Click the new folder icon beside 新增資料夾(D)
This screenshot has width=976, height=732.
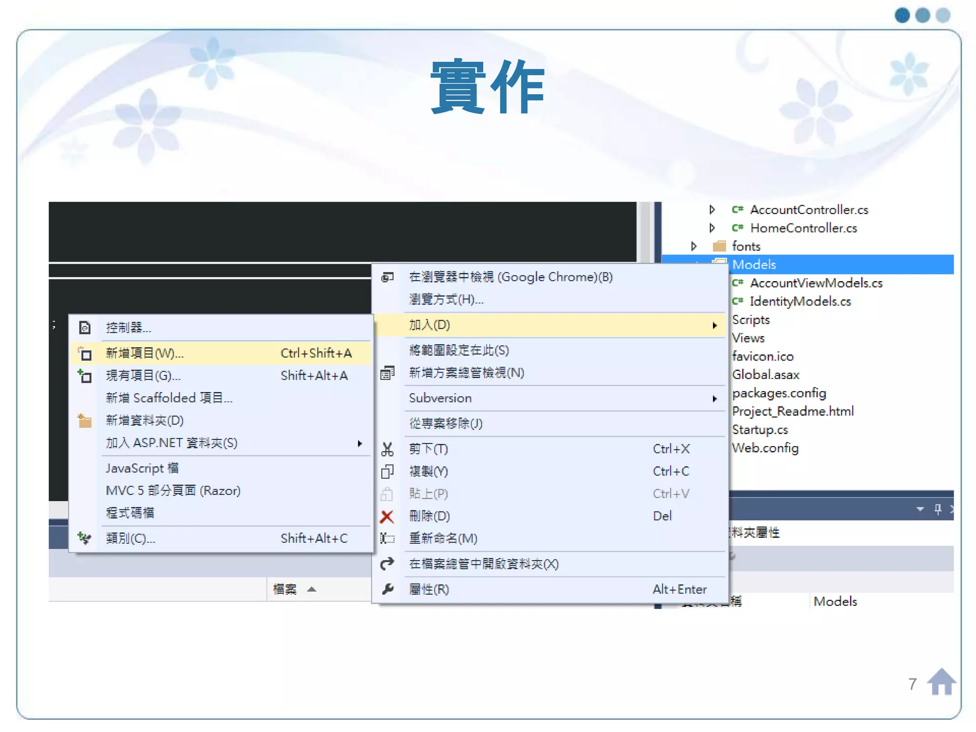click(85, 420)
